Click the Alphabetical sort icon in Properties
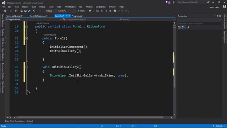Screen dimensions: 227x128 [183, 27]
